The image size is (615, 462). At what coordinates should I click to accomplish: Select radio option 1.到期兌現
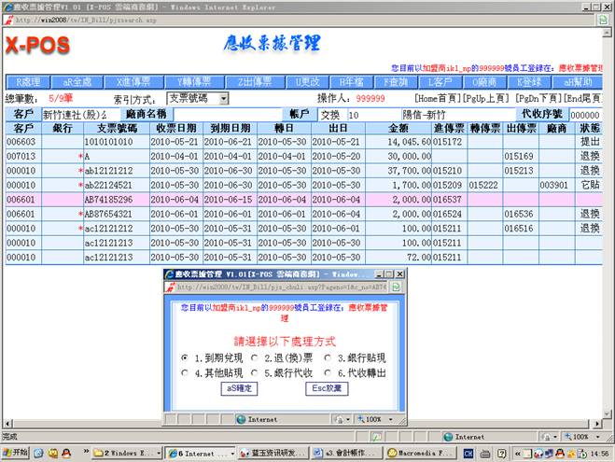pyautogui.click(x=185, y=357)
